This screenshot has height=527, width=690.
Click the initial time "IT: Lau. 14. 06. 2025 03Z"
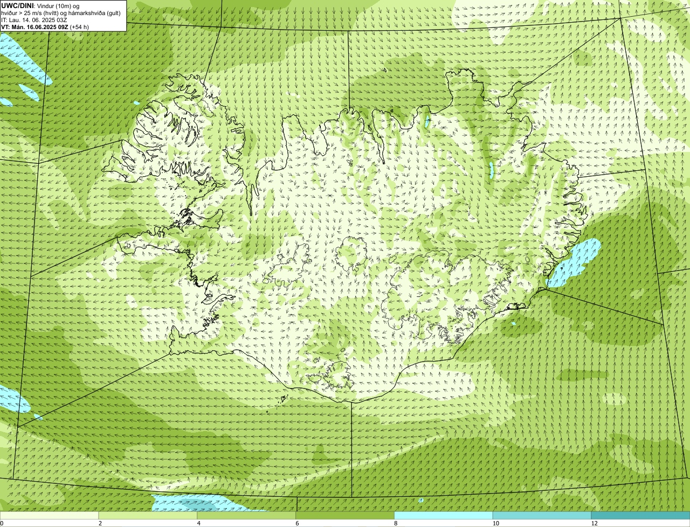click(34, 19)
